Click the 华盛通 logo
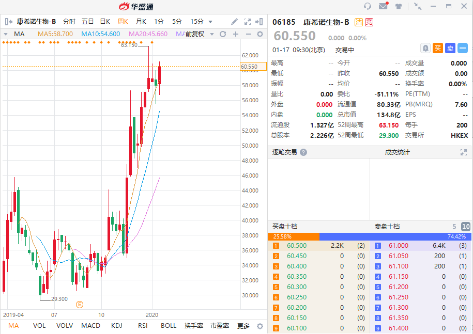The image size is (473, 334). (136, 6)
